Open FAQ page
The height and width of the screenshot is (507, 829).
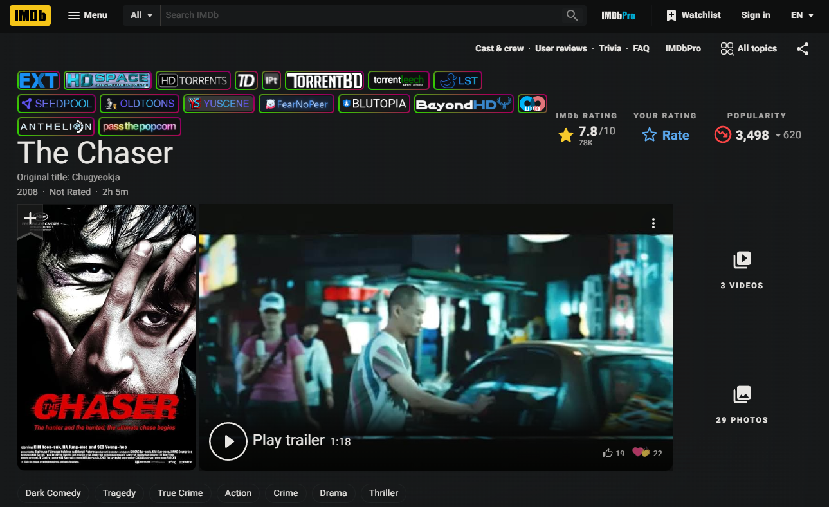(x=641, y=48)
